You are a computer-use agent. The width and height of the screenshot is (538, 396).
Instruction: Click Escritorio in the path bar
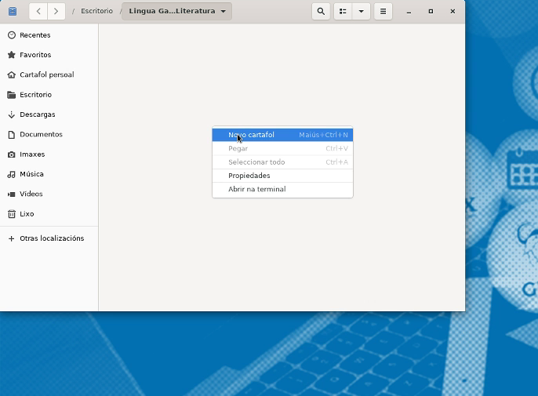point(96,12)
